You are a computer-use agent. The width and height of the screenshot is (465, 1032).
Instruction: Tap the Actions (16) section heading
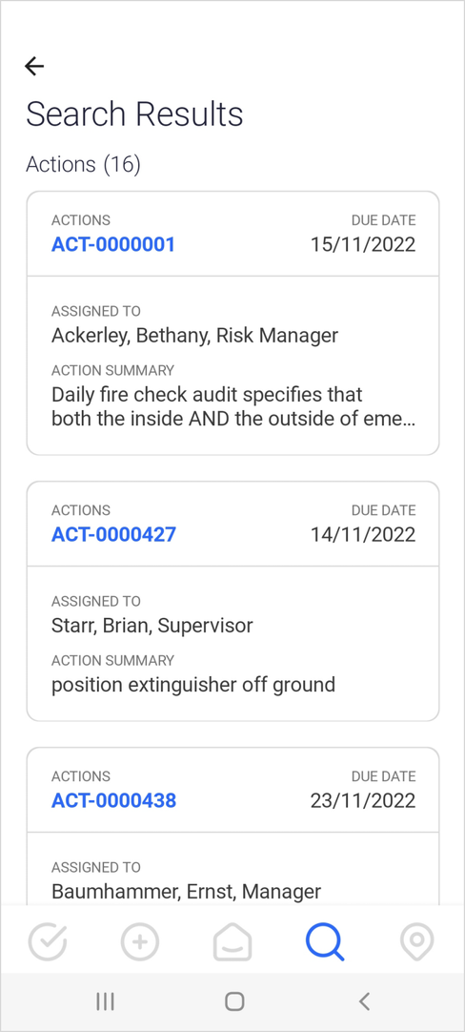click(84, 165)
